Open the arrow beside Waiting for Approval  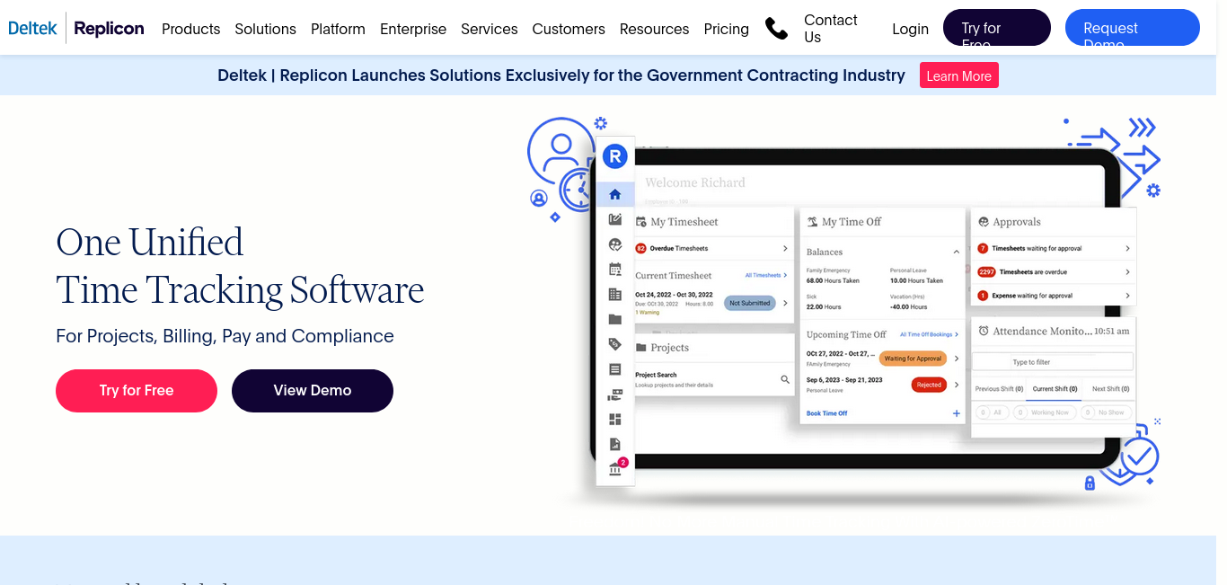[957, 359]
